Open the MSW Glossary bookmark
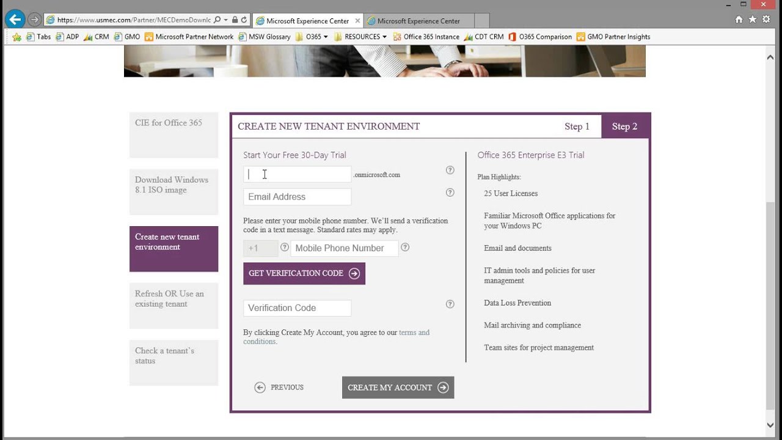Screen dimensions: 782x440 click(264, 37)
